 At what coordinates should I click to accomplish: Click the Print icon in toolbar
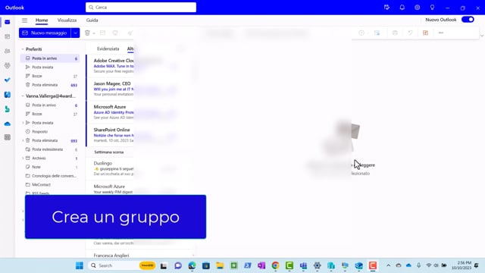pos(395,33)
